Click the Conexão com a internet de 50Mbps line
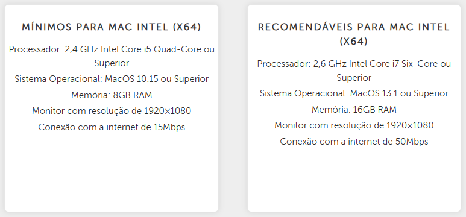Image resolution: width=466 pixels, height=217 pixels. coord(354,142)
